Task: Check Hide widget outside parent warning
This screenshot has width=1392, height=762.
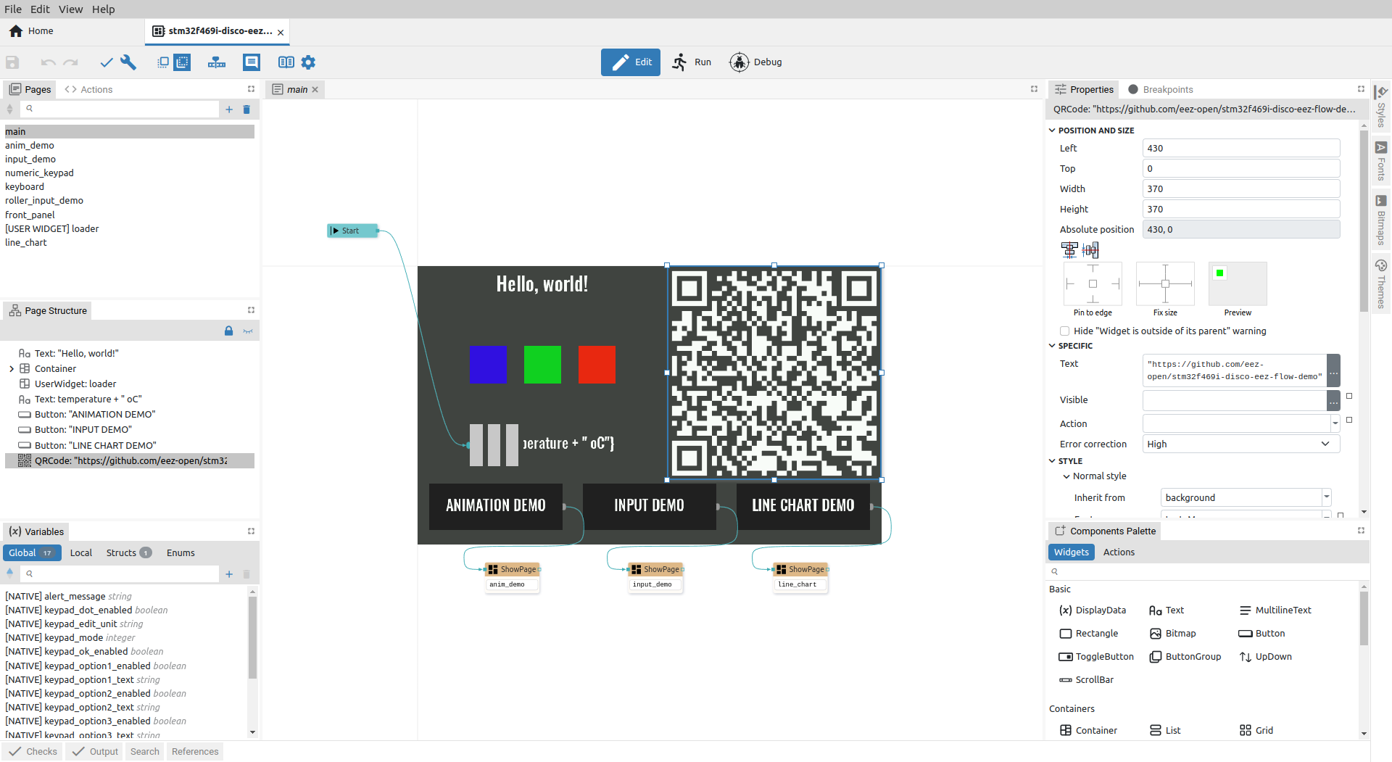Action: (1064, 331)
